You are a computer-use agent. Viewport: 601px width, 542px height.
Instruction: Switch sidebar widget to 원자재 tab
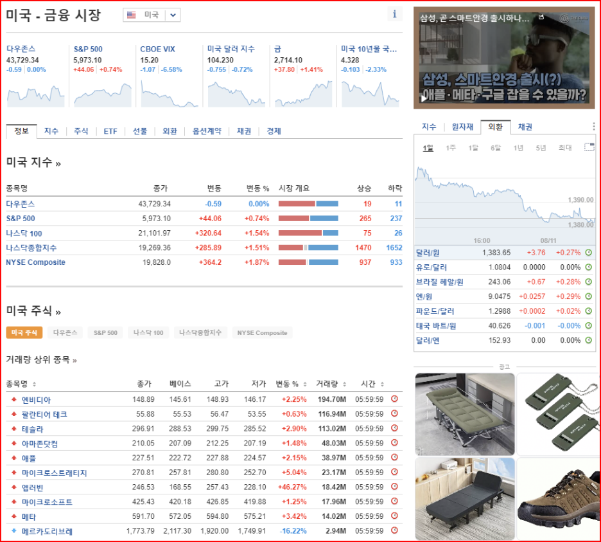(462, 127)
